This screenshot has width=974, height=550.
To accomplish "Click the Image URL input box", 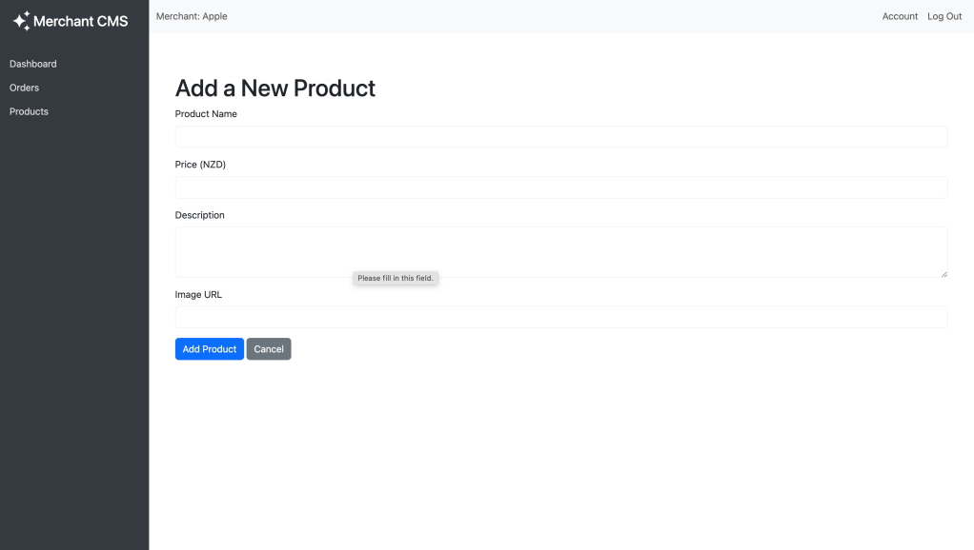I will pyautogui.click(x=560, y=317).
